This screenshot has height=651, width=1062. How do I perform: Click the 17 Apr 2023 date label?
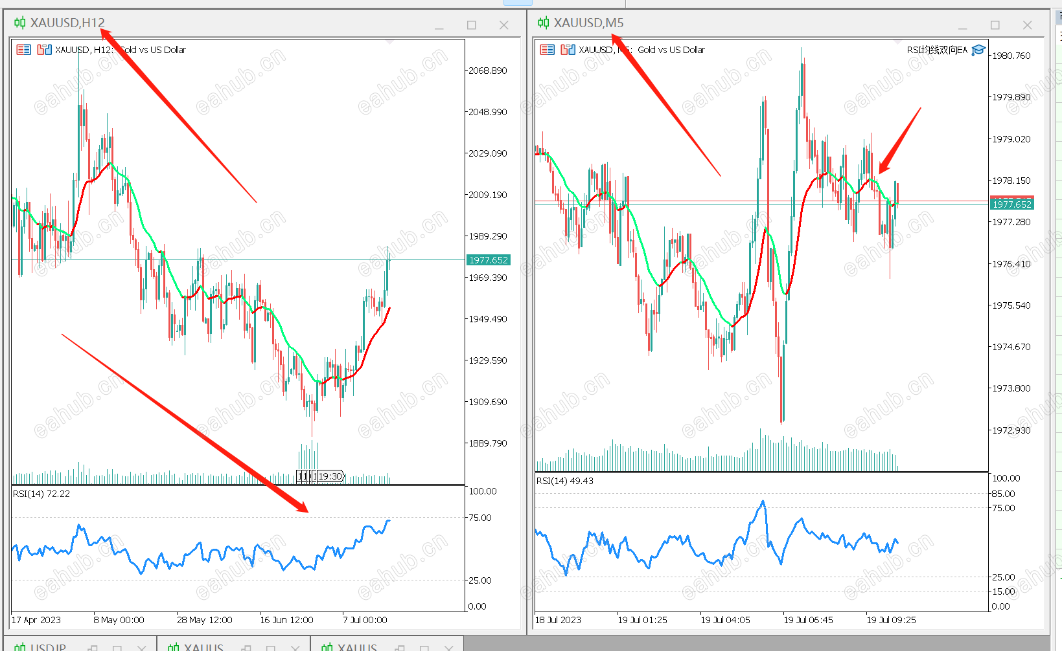36,620
